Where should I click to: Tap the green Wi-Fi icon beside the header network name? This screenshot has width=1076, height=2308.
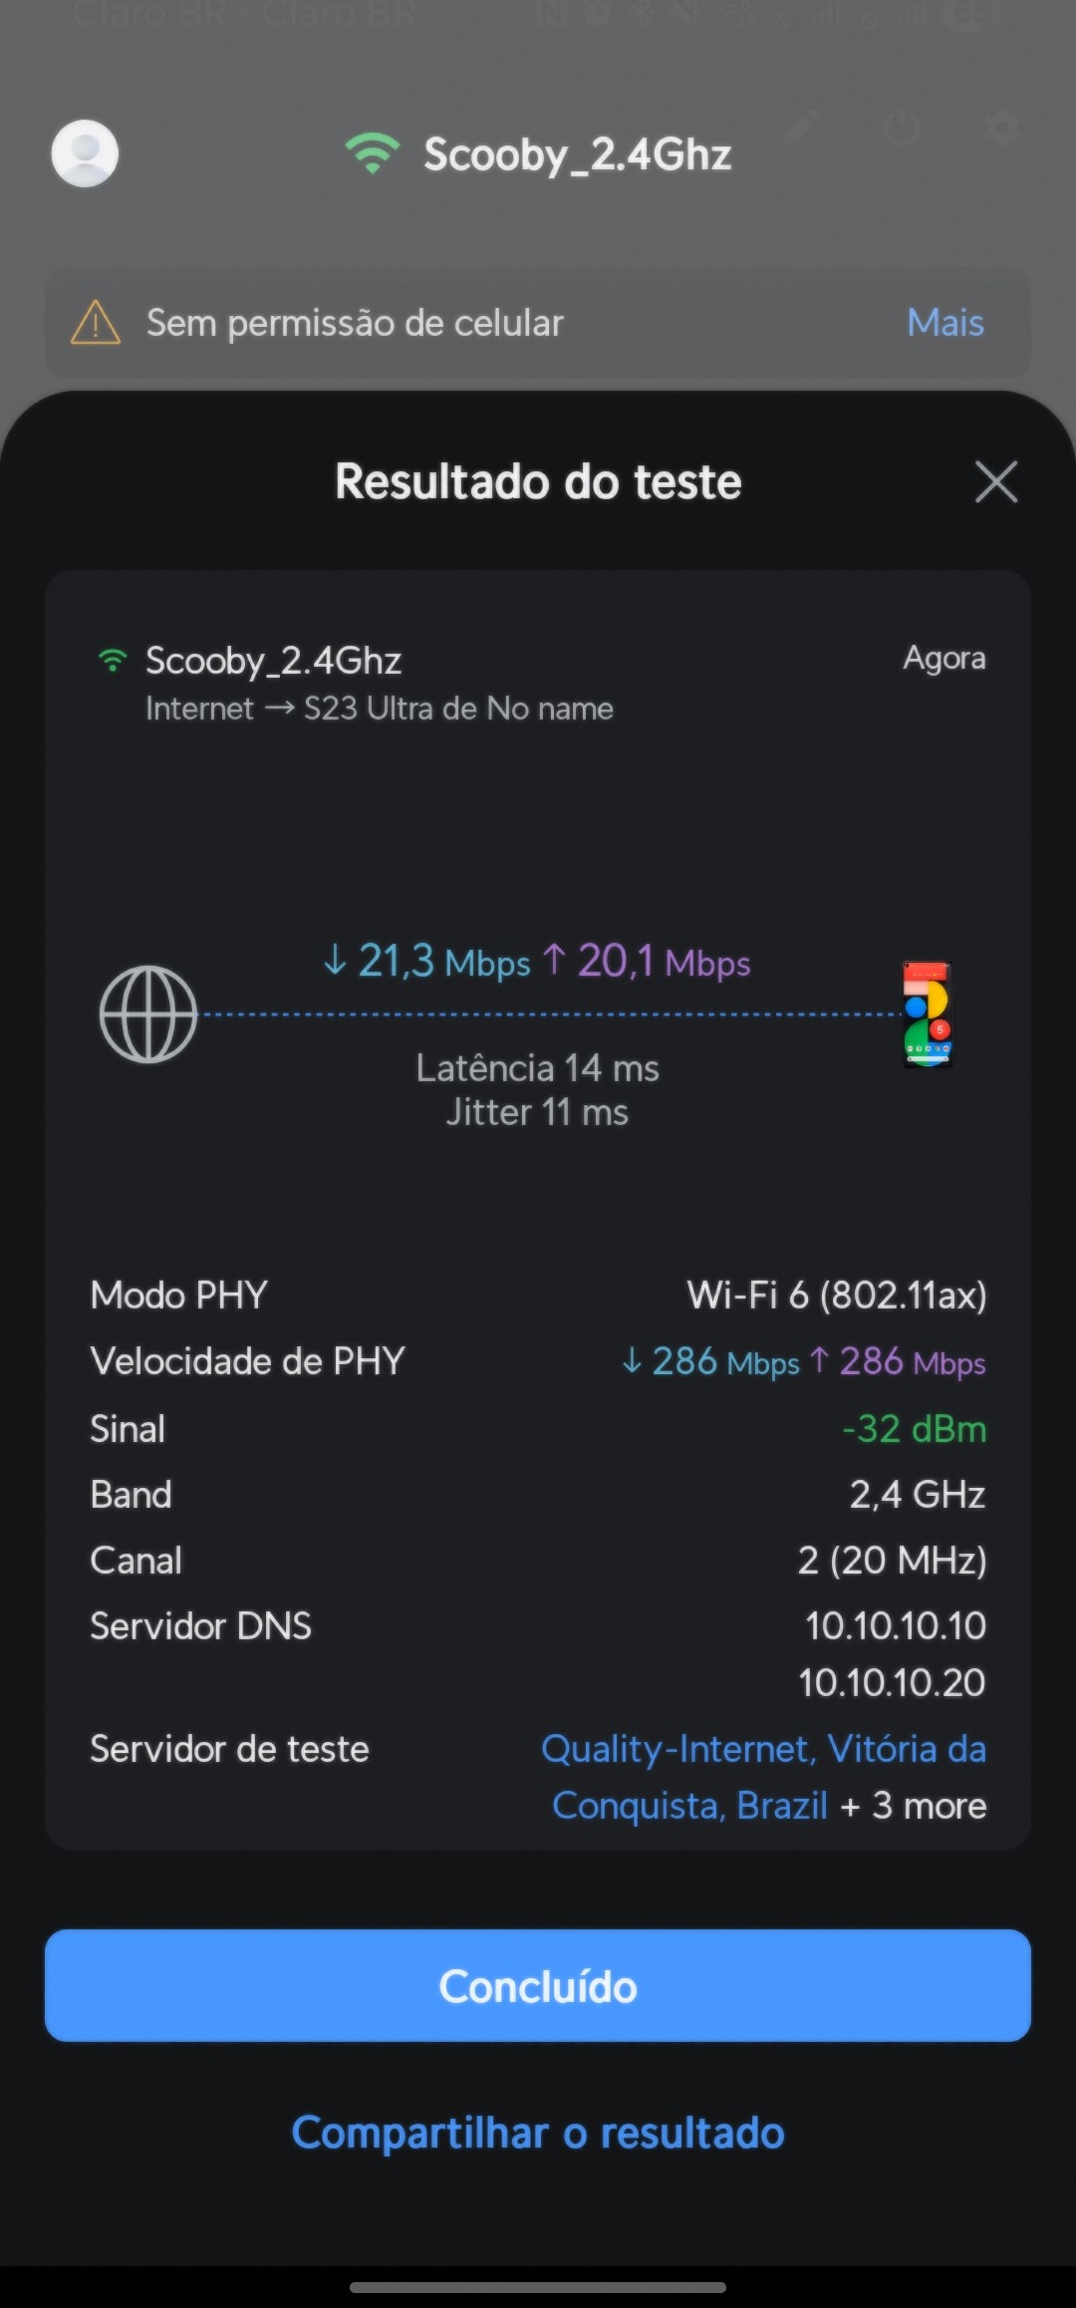pyautogui.click(x=372, y=153)
